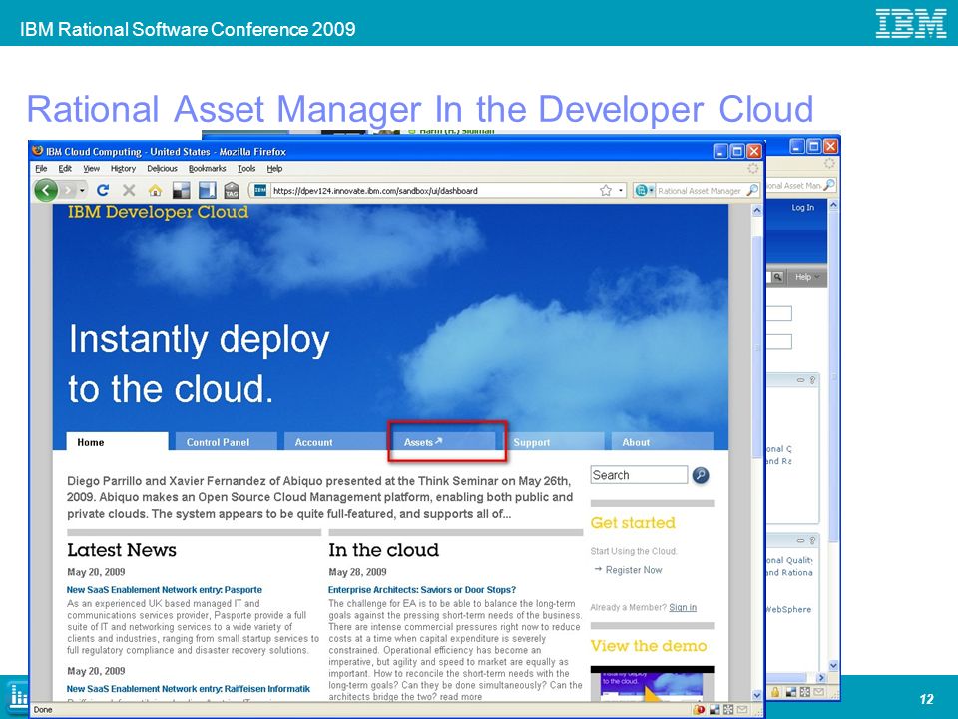Click the mail envelope icon in background status bar
This screenshot has width=958, height=719.
point(818,692)
